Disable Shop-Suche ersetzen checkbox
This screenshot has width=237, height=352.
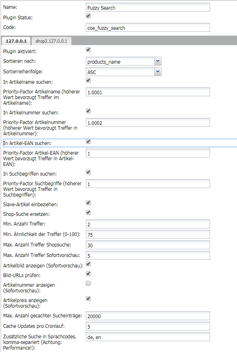point(88,212)
